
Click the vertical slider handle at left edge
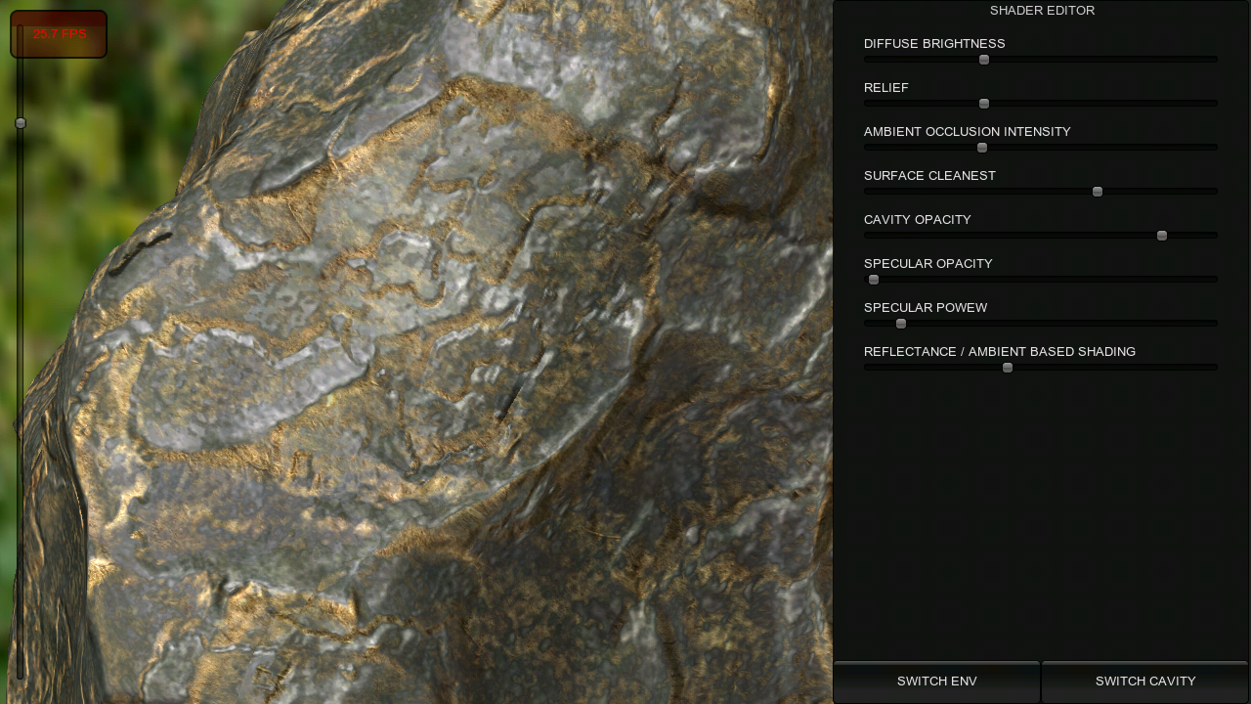[21, 123]
